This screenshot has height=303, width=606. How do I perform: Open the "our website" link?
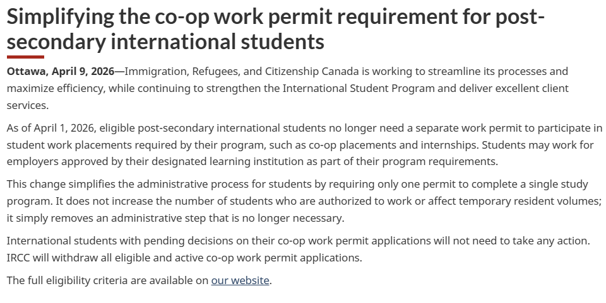coord(240,280)
